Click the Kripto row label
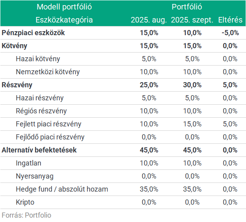 click(x=25, y=202)
